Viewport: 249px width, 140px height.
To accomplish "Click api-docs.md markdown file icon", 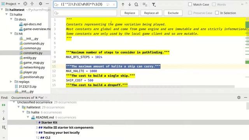I will [21, 24].
